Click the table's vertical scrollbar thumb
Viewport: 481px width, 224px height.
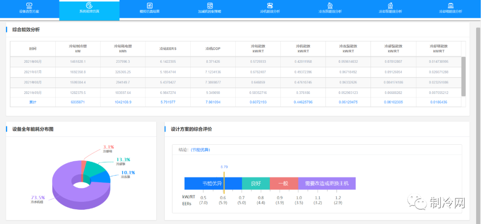tap(464, 77)
